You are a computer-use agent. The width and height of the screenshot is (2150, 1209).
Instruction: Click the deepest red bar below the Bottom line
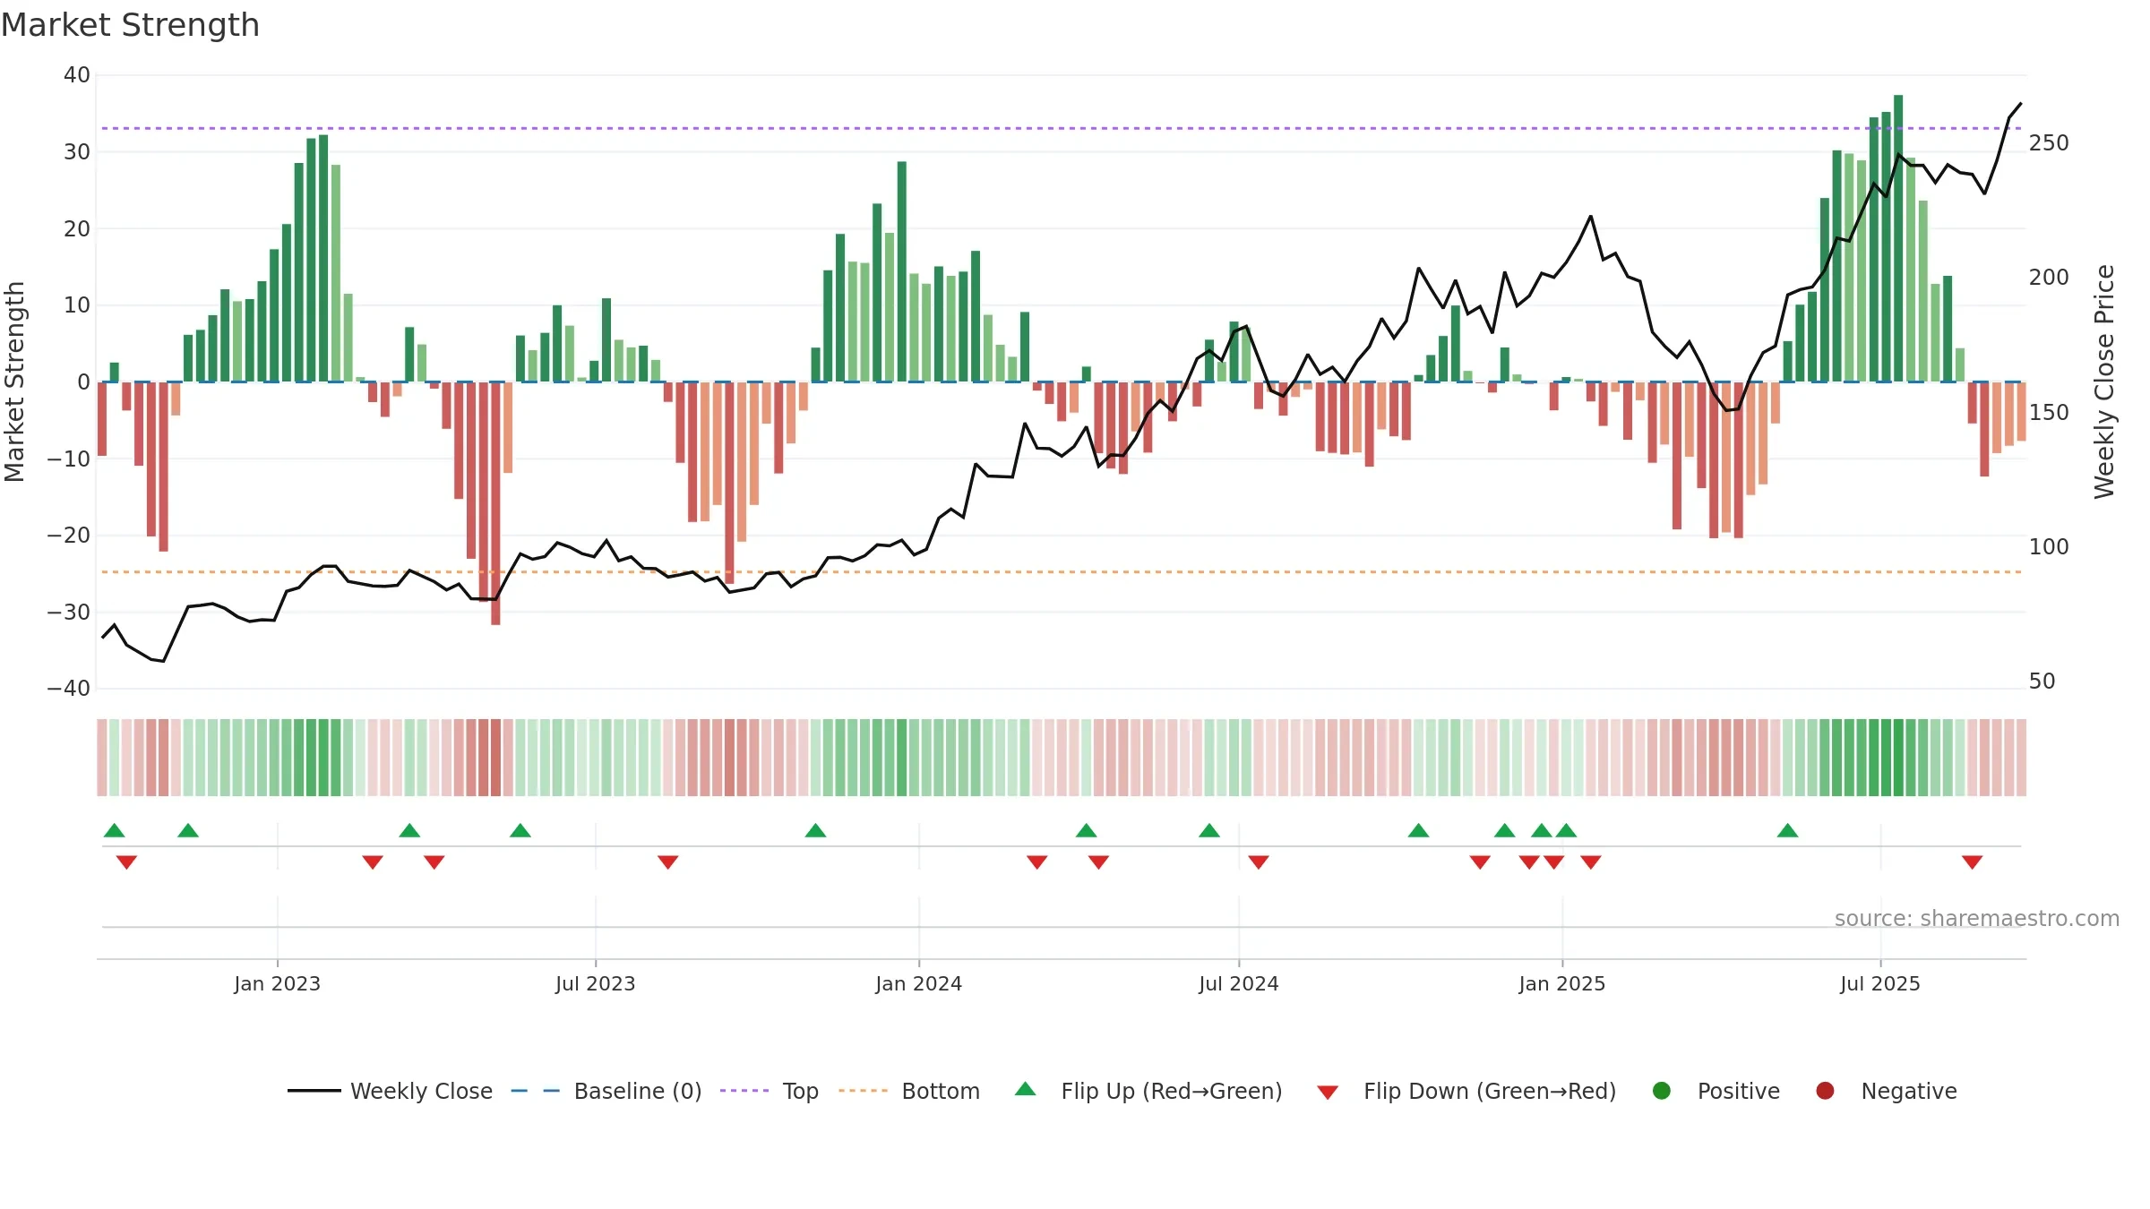495,503
